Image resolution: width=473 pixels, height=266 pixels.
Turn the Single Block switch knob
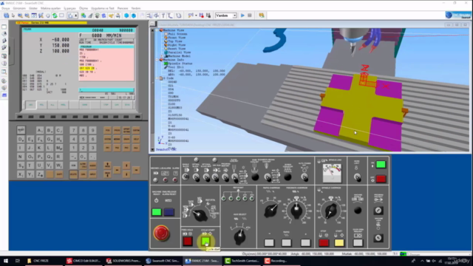[x=186, y=177]
